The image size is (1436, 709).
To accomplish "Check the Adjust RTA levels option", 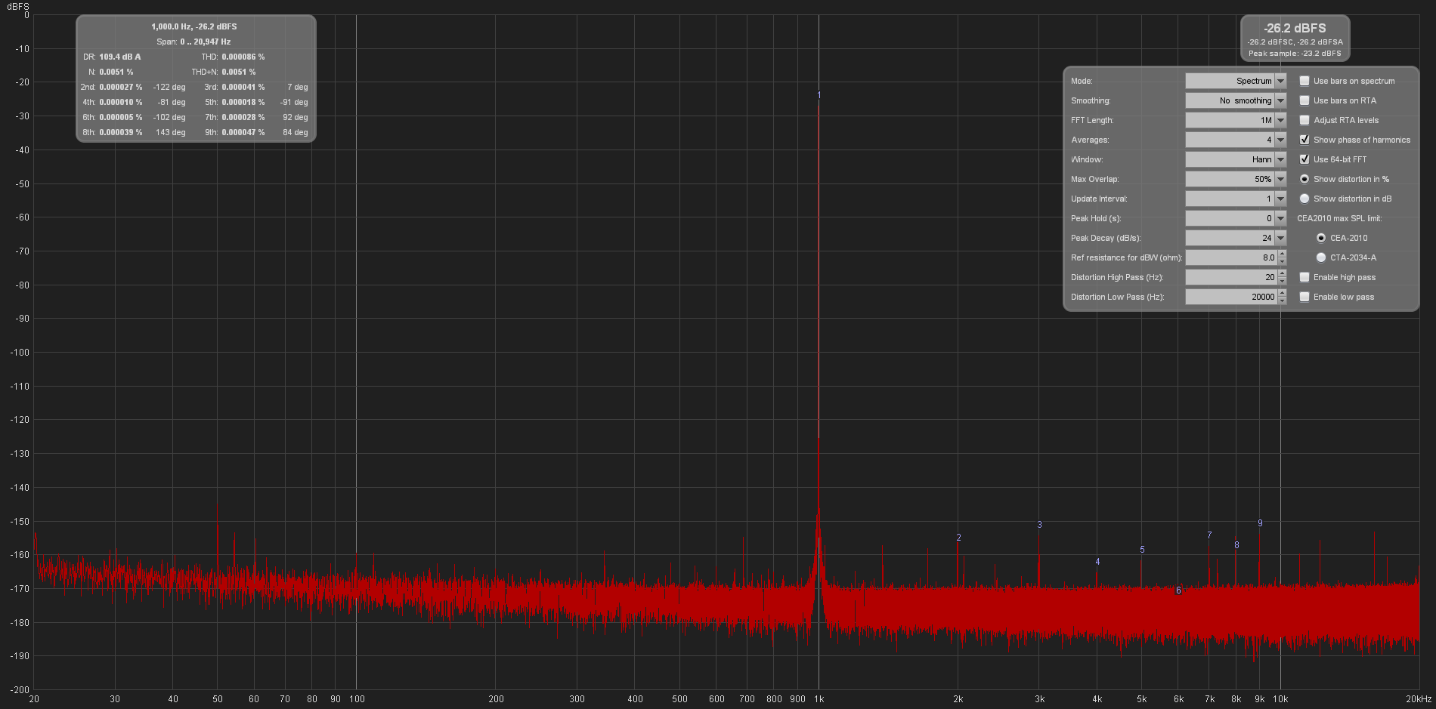I will click(1304, 120).
